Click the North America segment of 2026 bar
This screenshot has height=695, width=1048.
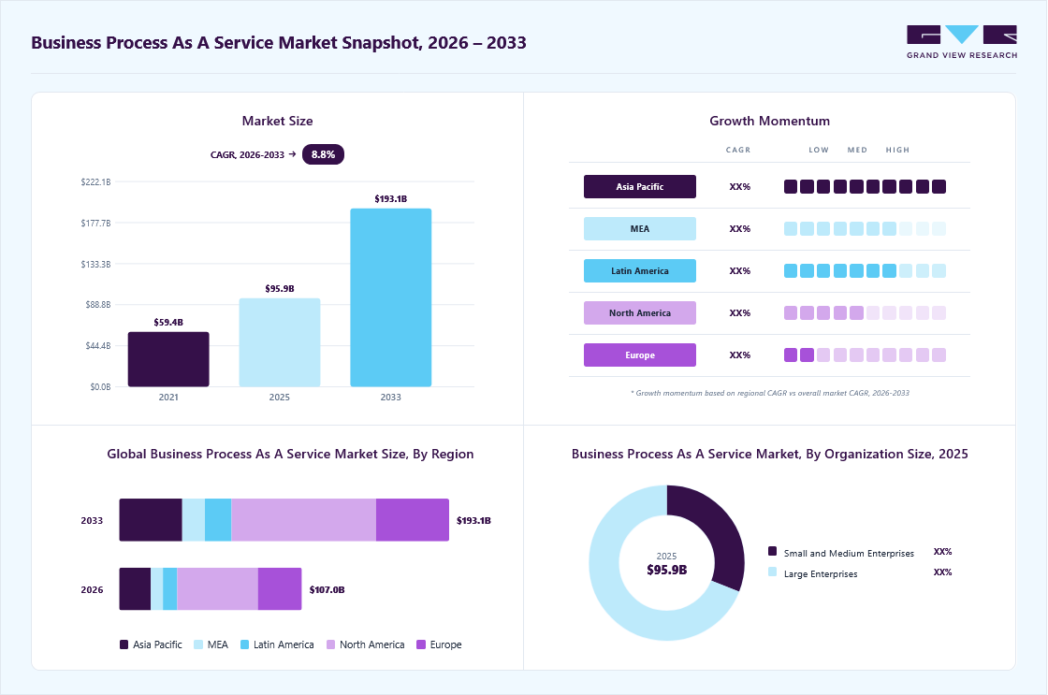coord(217,588)
